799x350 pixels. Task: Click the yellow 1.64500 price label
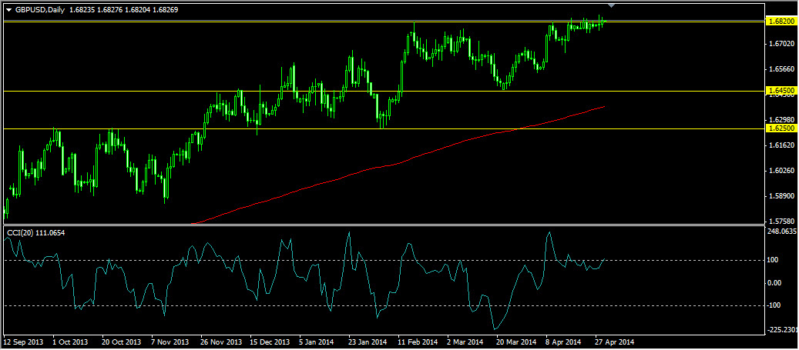pyautogui.click(x=781, y=91)
